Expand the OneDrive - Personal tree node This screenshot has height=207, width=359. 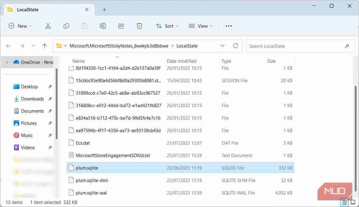(x=7, y=62)
